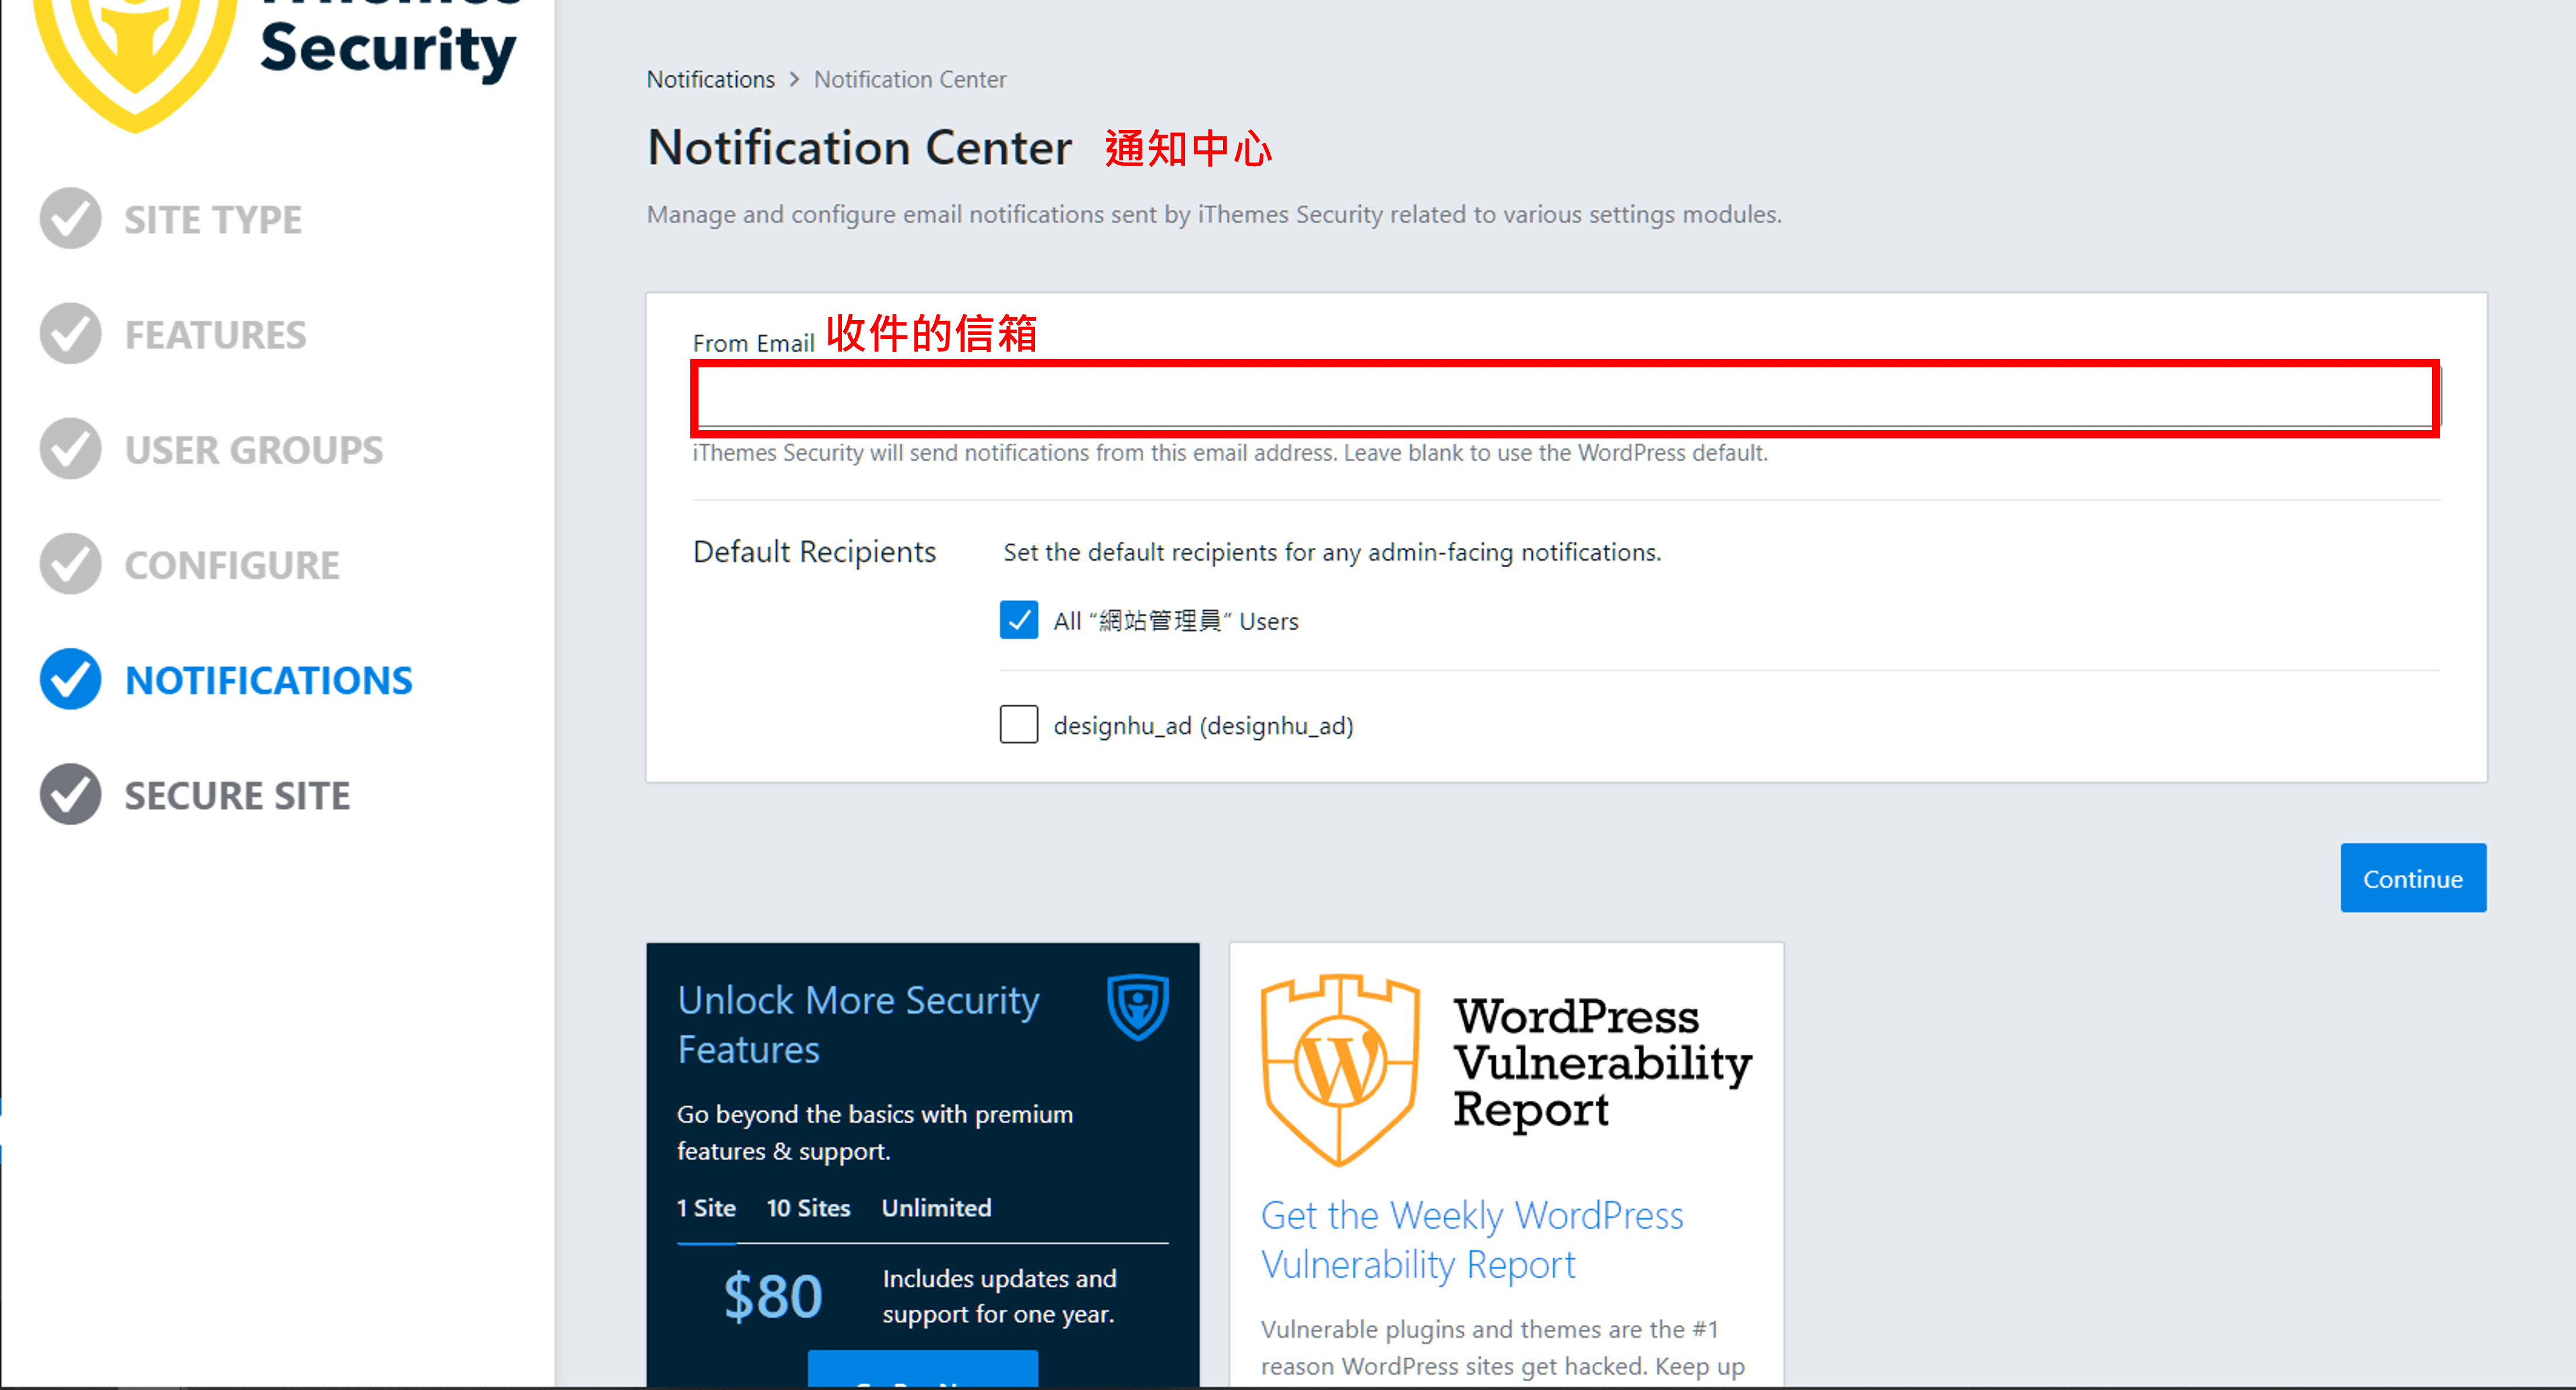Click the User Groups checkmark icon

point(70,449)
